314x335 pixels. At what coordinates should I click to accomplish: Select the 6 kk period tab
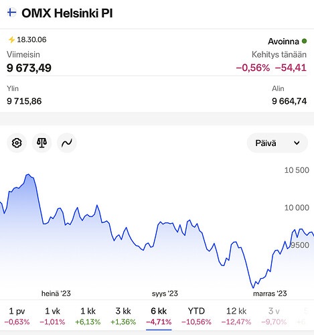click(x=159, y=316)
